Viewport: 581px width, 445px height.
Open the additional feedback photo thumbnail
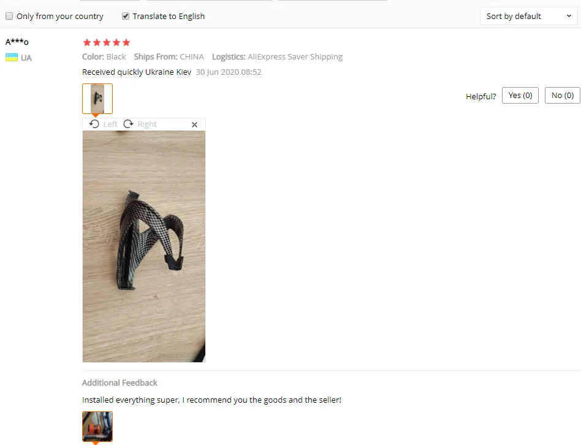[x=97, y=427]
